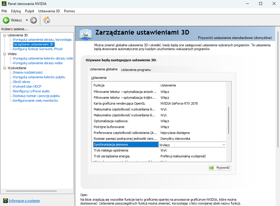Click Preferuj maksymalną wydajność value
The image size is (280, 206).
[183, 156]
